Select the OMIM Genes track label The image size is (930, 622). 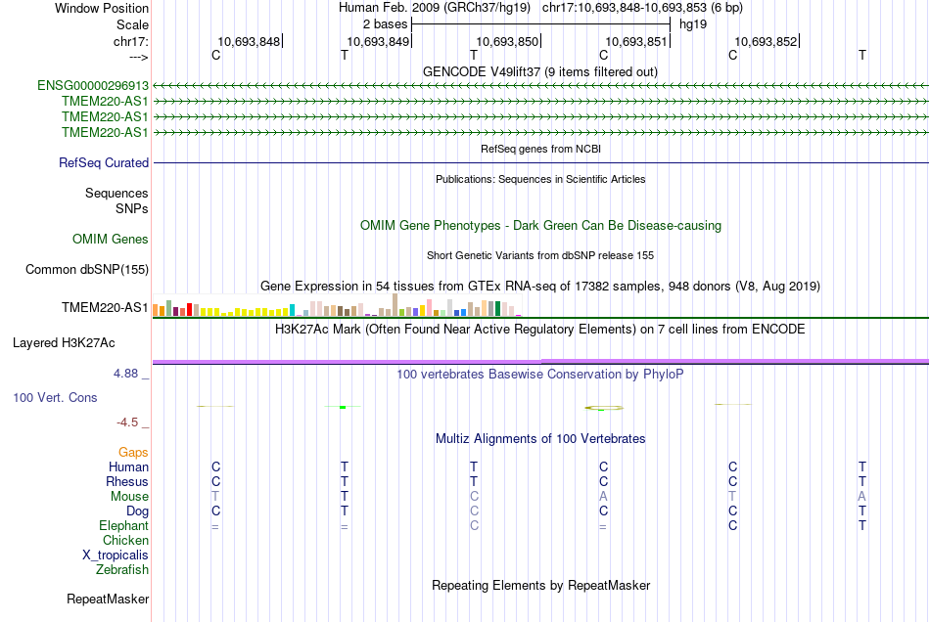pos(111,240)
